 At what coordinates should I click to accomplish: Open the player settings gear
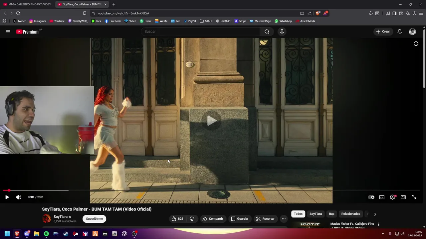[x=393, y=197]
